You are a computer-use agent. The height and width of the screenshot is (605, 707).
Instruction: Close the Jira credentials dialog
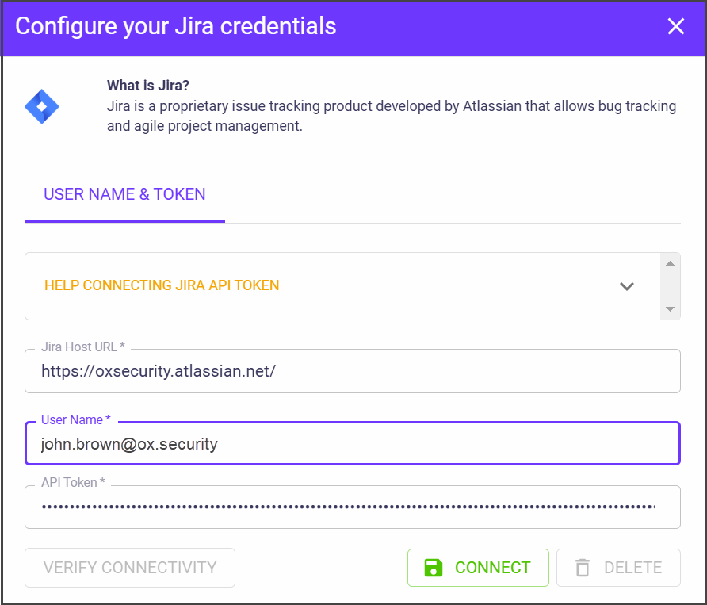click(x=675, y=27)
